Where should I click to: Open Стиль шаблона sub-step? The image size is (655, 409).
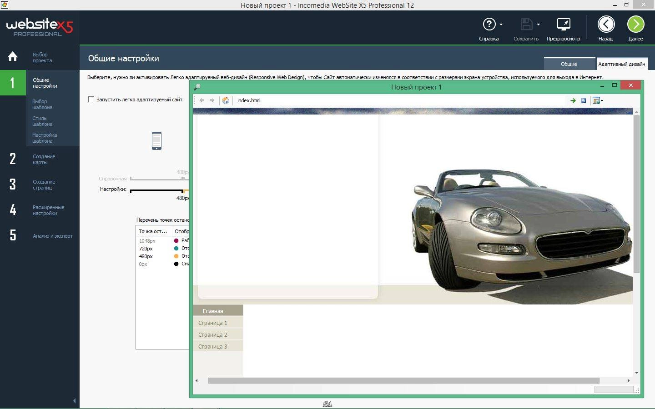tap(42, 121)
